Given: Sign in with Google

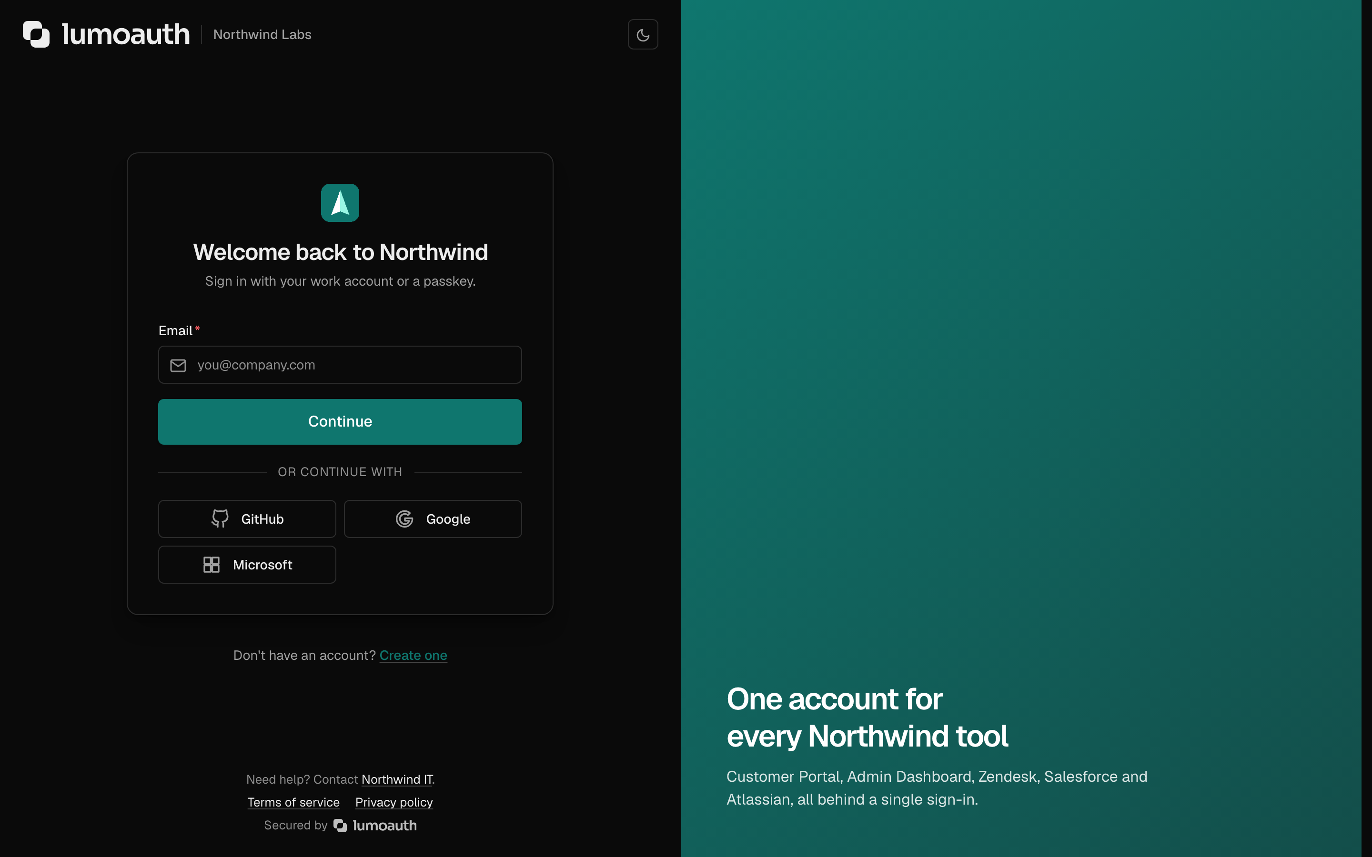Looking at the screenshot, I should pos(433,518).
